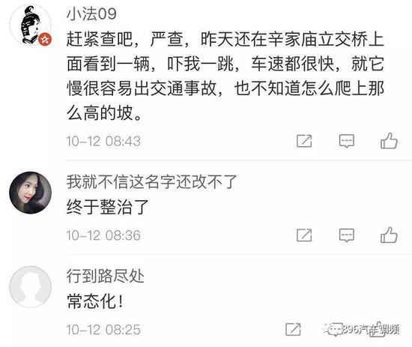This screenshot has height=347, width=412.
Task: Share the 终于整治了 comment
Action: pyautogui.click(x=304, y=235)
